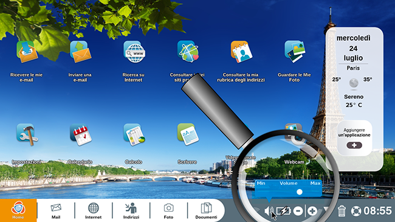Open Consultare la mia rubrica degli indirizzi
The height and width of the screenshot is (222, 395).
click(x=241, y=52)
